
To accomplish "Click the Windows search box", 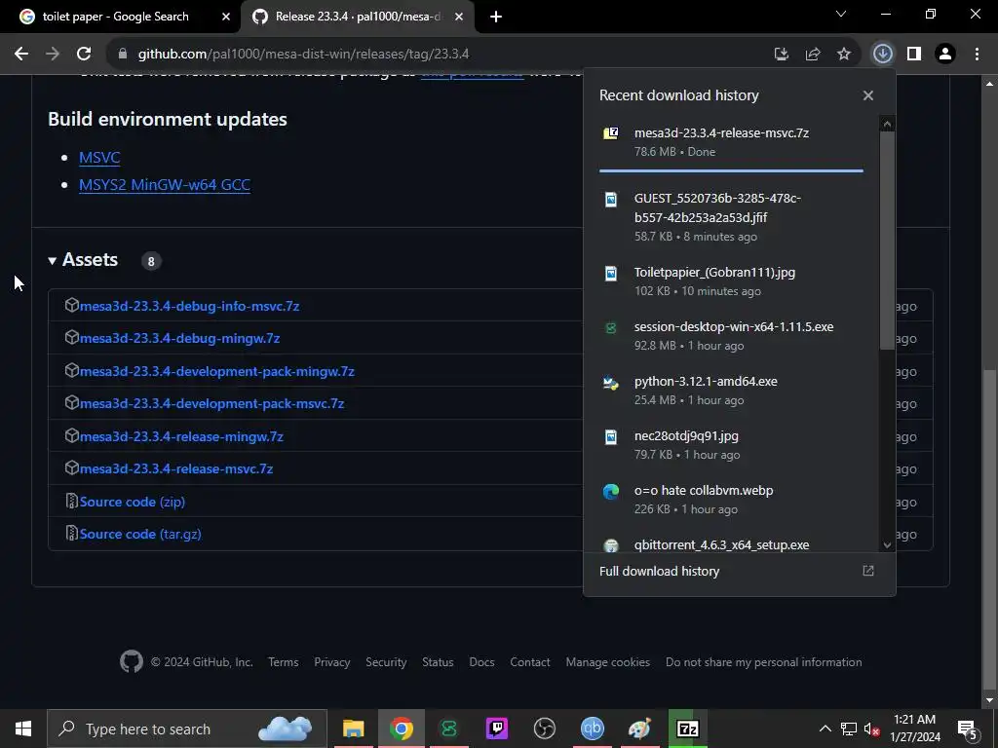I will tap(187, 729).
